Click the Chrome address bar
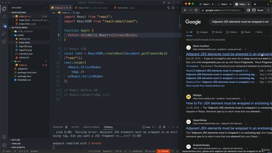This screenshot has width=272, height=153. click(x=222, y=10)
